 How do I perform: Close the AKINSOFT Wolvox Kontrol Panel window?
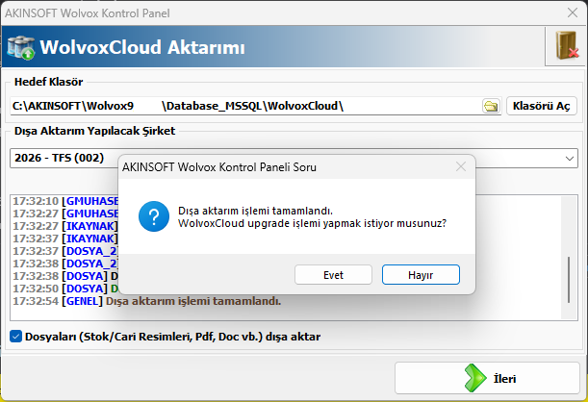tap(573, 13)
